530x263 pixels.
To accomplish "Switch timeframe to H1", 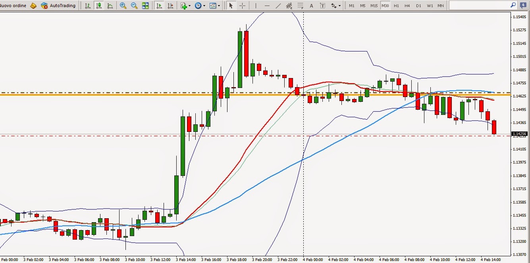I will pos(396,6).
